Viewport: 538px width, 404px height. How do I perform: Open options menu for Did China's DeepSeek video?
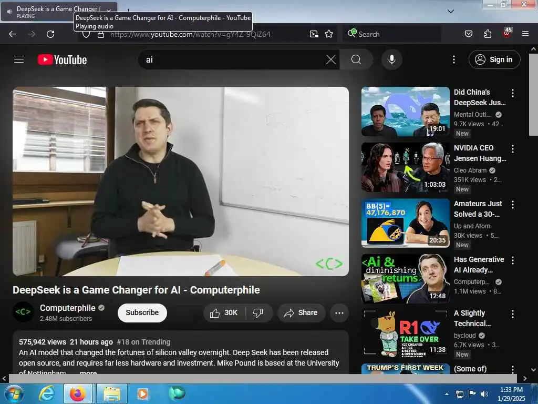point(513,93)
